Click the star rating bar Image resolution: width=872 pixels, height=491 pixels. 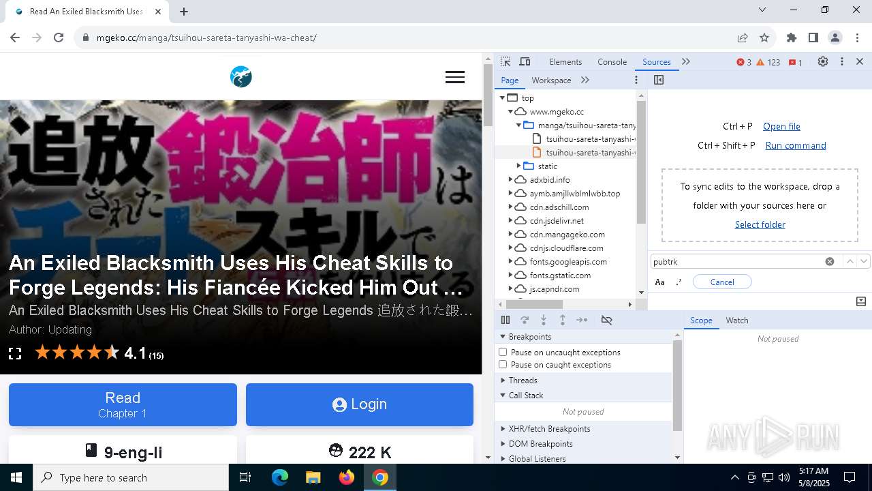(x=77, y=353)
